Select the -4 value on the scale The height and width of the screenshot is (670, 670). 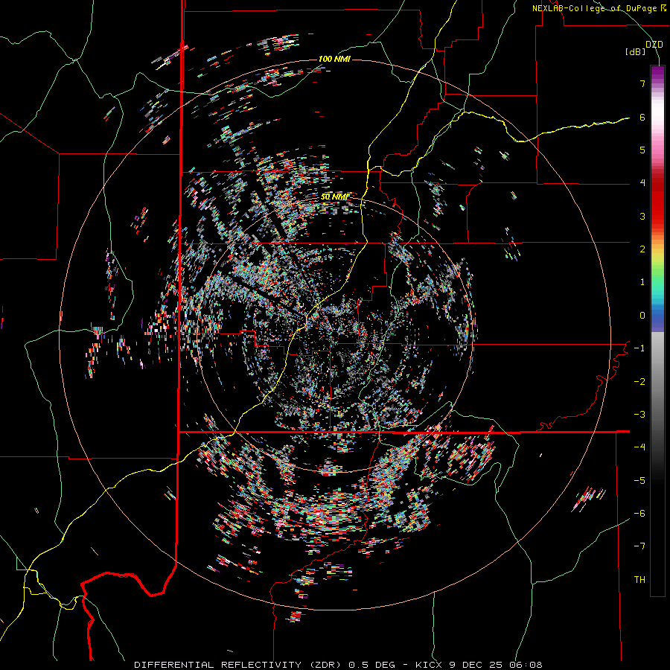(x=639, y=447)
